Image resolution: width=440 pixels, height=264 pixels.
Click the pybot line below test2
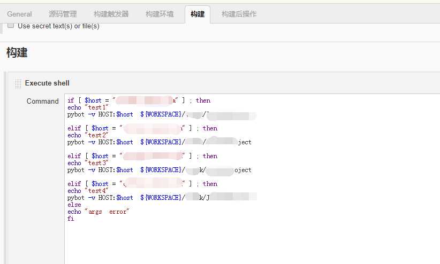[x=160, y=142]
